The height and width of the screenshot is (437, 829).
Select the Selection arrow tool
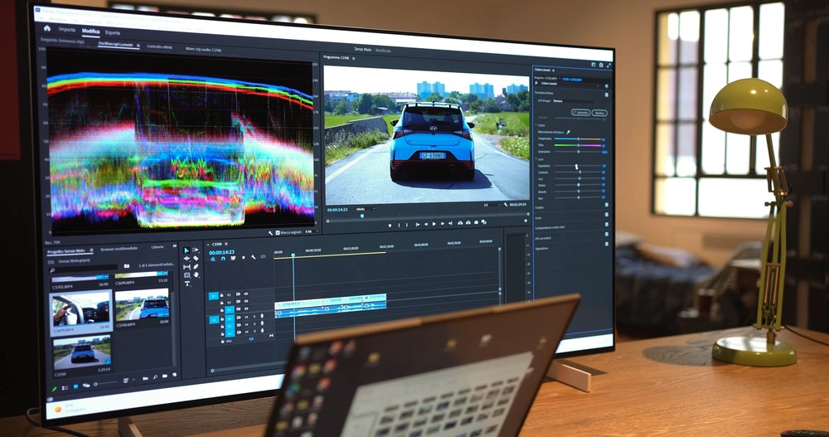(x=187, y=250)
